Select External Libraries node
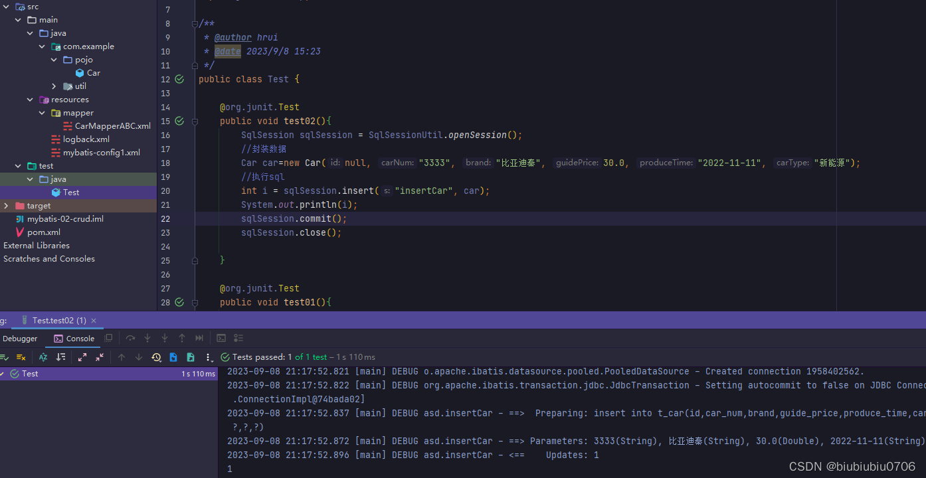This screenshot has width=926, height=478. click(37, 246)
